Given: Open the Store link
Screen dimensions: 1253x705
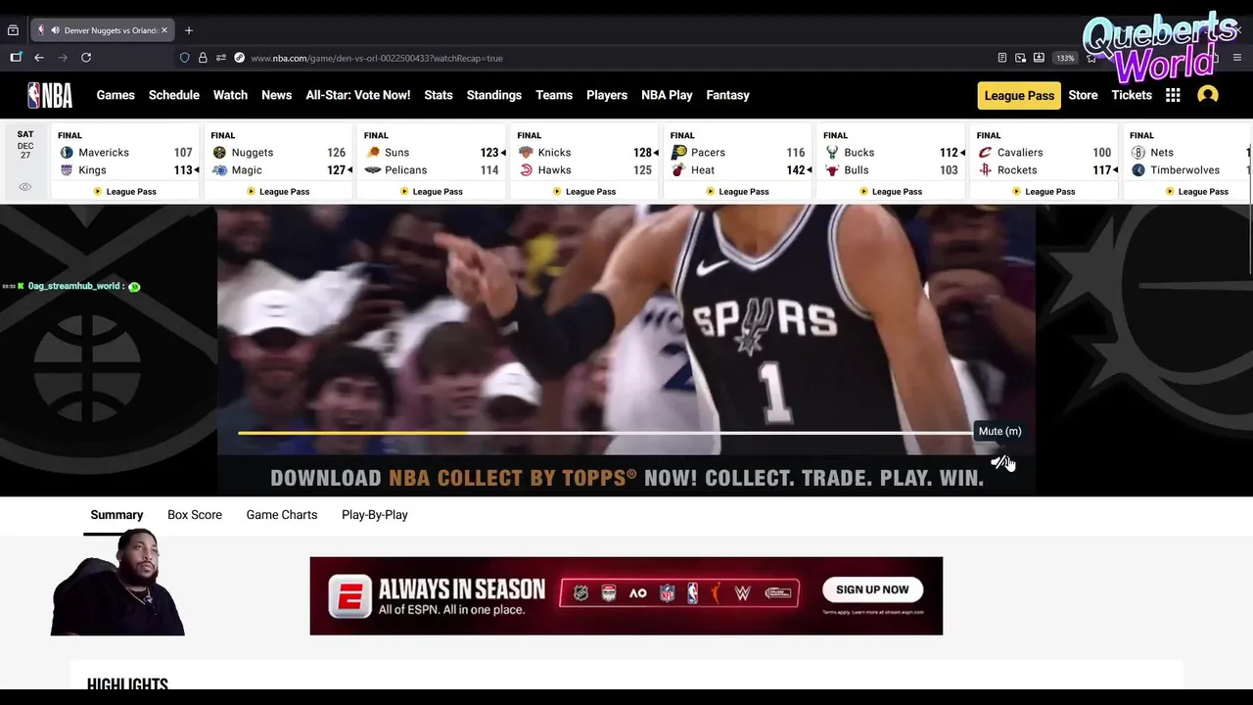Looking at the screenshot, I should pos(1083,95).
